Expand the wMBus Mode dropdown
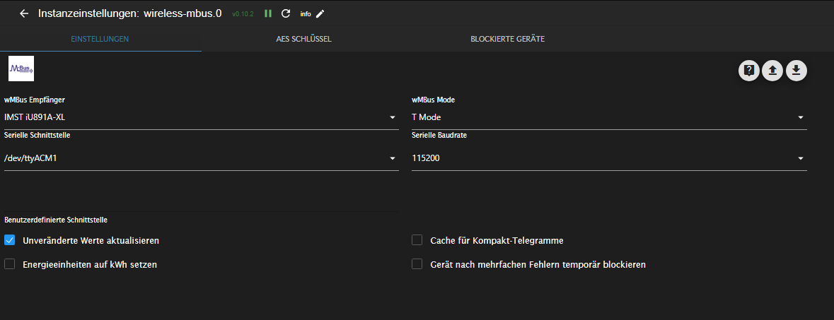834x320 pixels. [x=608, y=117]
